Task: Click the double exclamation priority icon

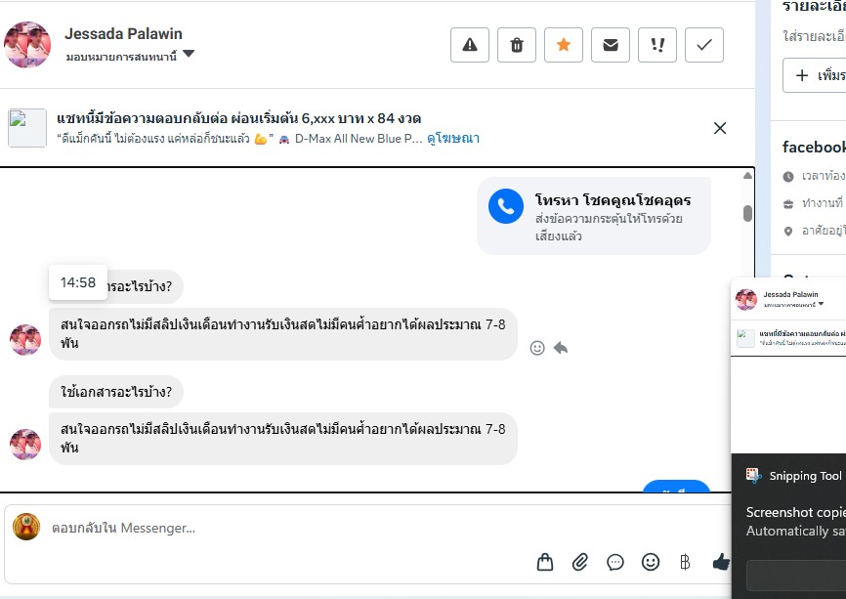Action: [x=657, y=45]
